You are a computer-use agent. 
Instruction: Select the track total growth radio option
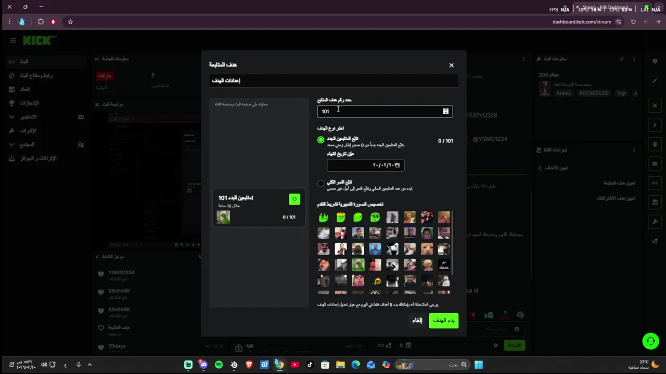(x=321, y=183)
